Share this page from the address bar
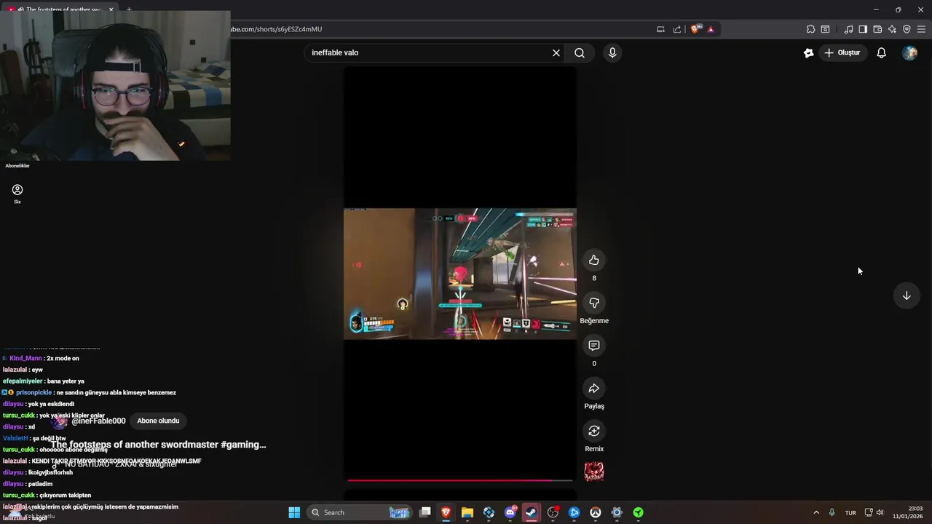 point(677,29)
